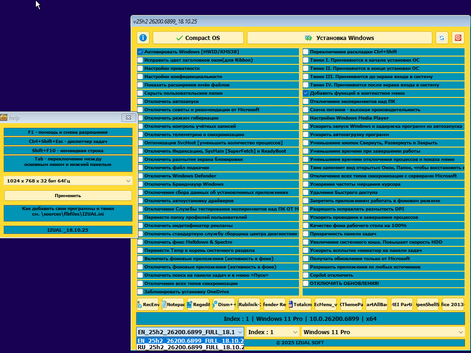The height and width of the screenshot is (353, 471).
Task: Uncheck Активировать Windows [HWID/KMS38] checkbox
Action: tap(140, 52)
